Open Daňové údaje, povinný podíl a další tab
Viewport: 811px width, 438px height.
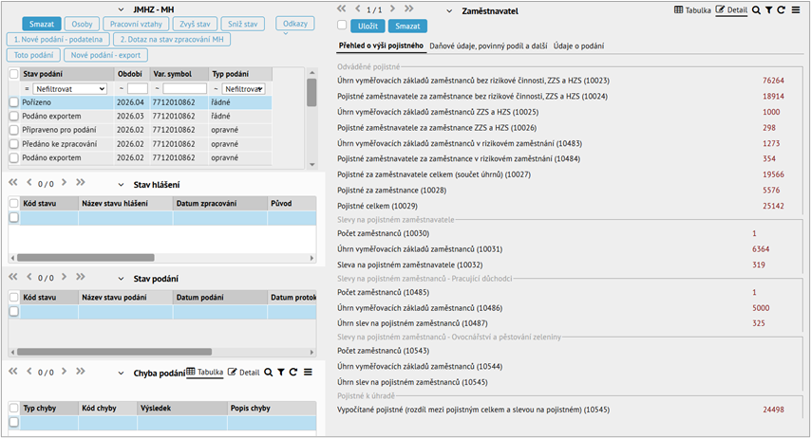tap(488, 46)
